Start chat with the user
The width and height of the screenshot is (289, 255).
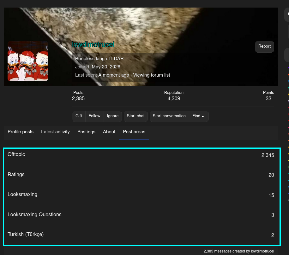point(135,116)
